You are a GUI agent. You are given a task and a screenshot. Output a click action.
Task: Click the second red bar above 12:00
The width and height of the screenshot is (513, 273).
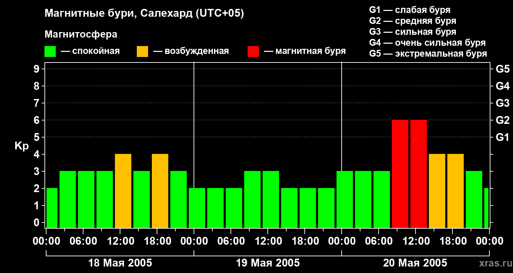[x=418, y=174]
